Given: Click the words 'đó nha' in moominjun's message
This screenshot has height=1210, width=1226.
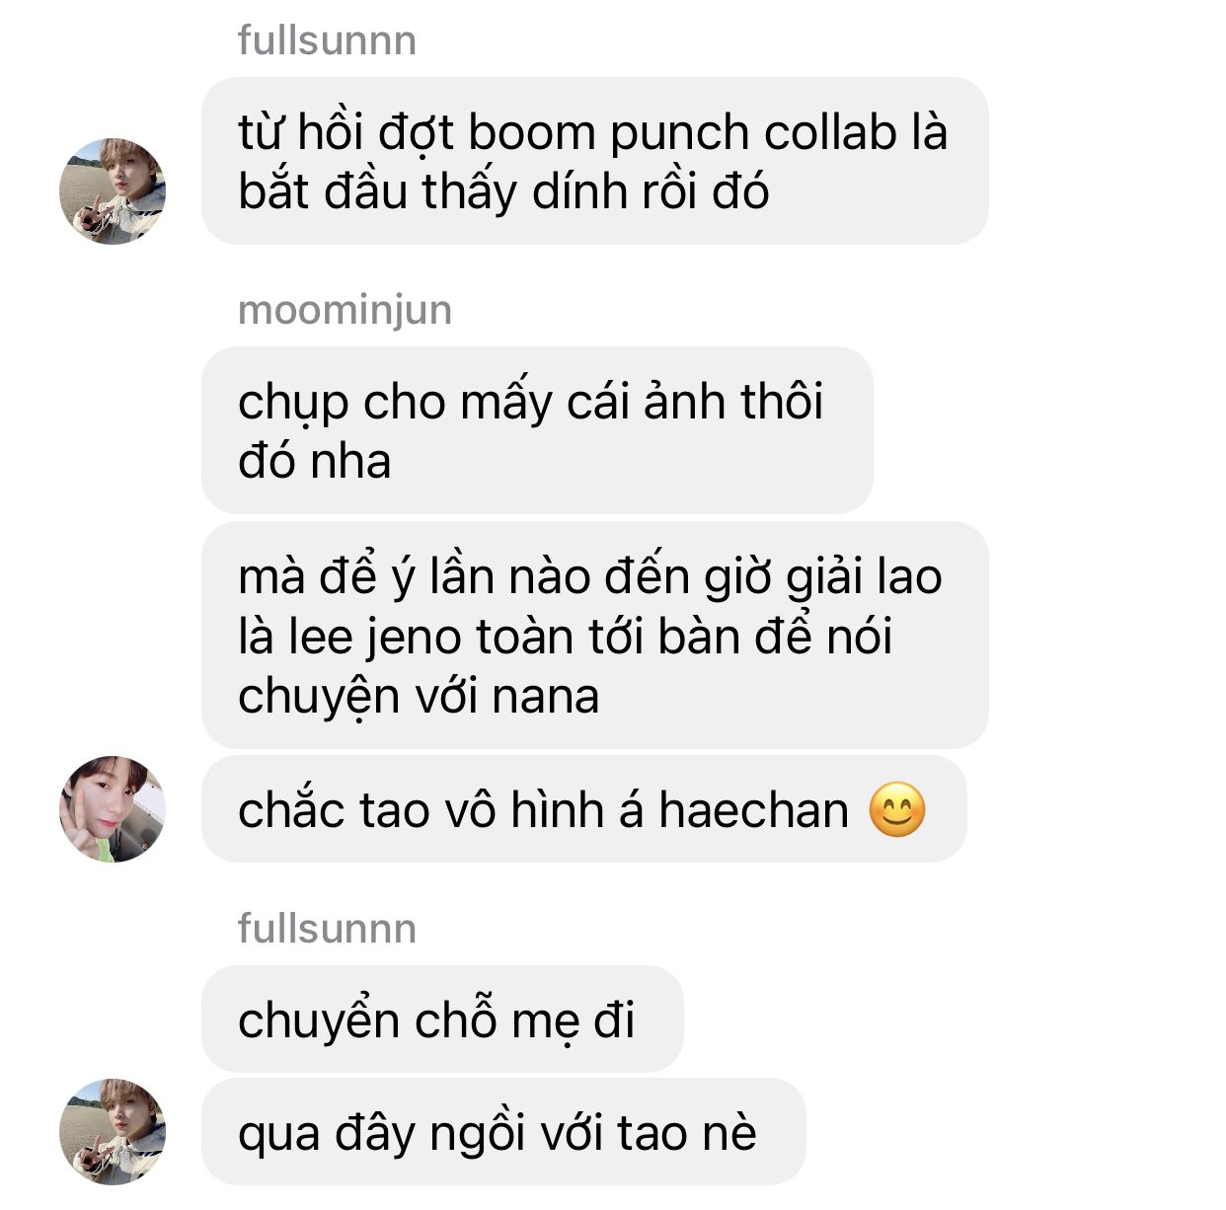Looking at the screenshot, I should pyautogui.click(x=314, y=461).
